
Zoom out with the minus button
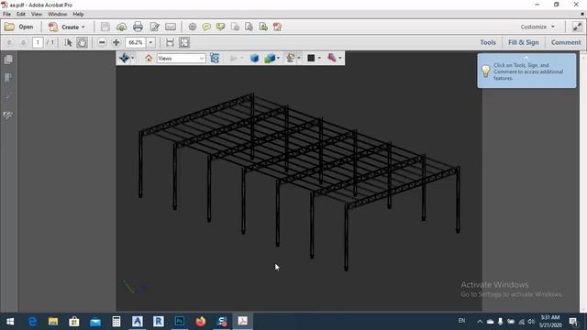102,43
